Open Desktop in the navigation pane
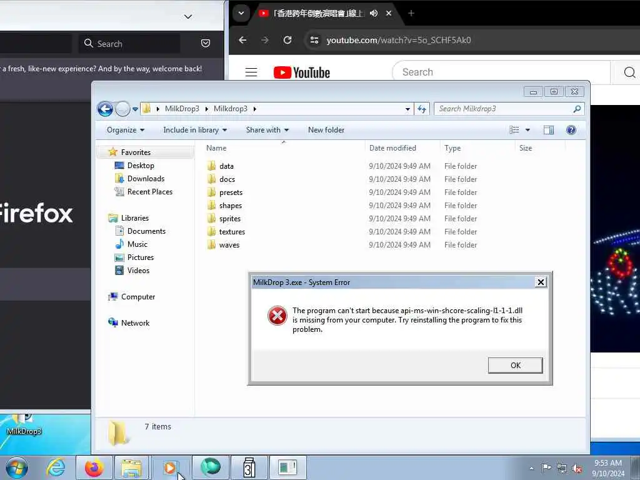 pyautogui.click(x=141, y=165)
